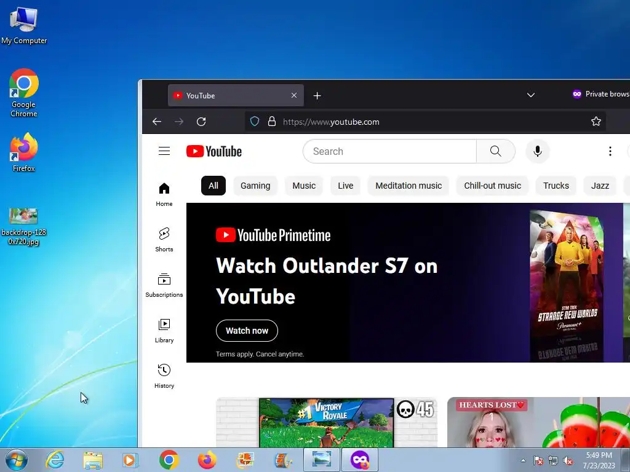Screen dimensions: 630x472
Task: Open YouTube settings three-dot menu
Action: 610,151
